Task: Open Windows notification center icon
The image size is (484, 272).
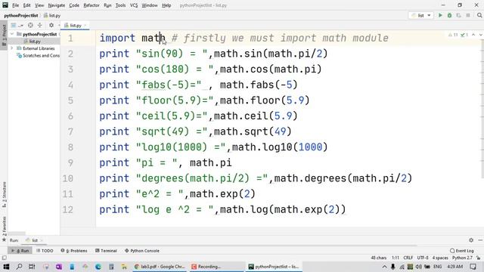Action: click(473, 267)
